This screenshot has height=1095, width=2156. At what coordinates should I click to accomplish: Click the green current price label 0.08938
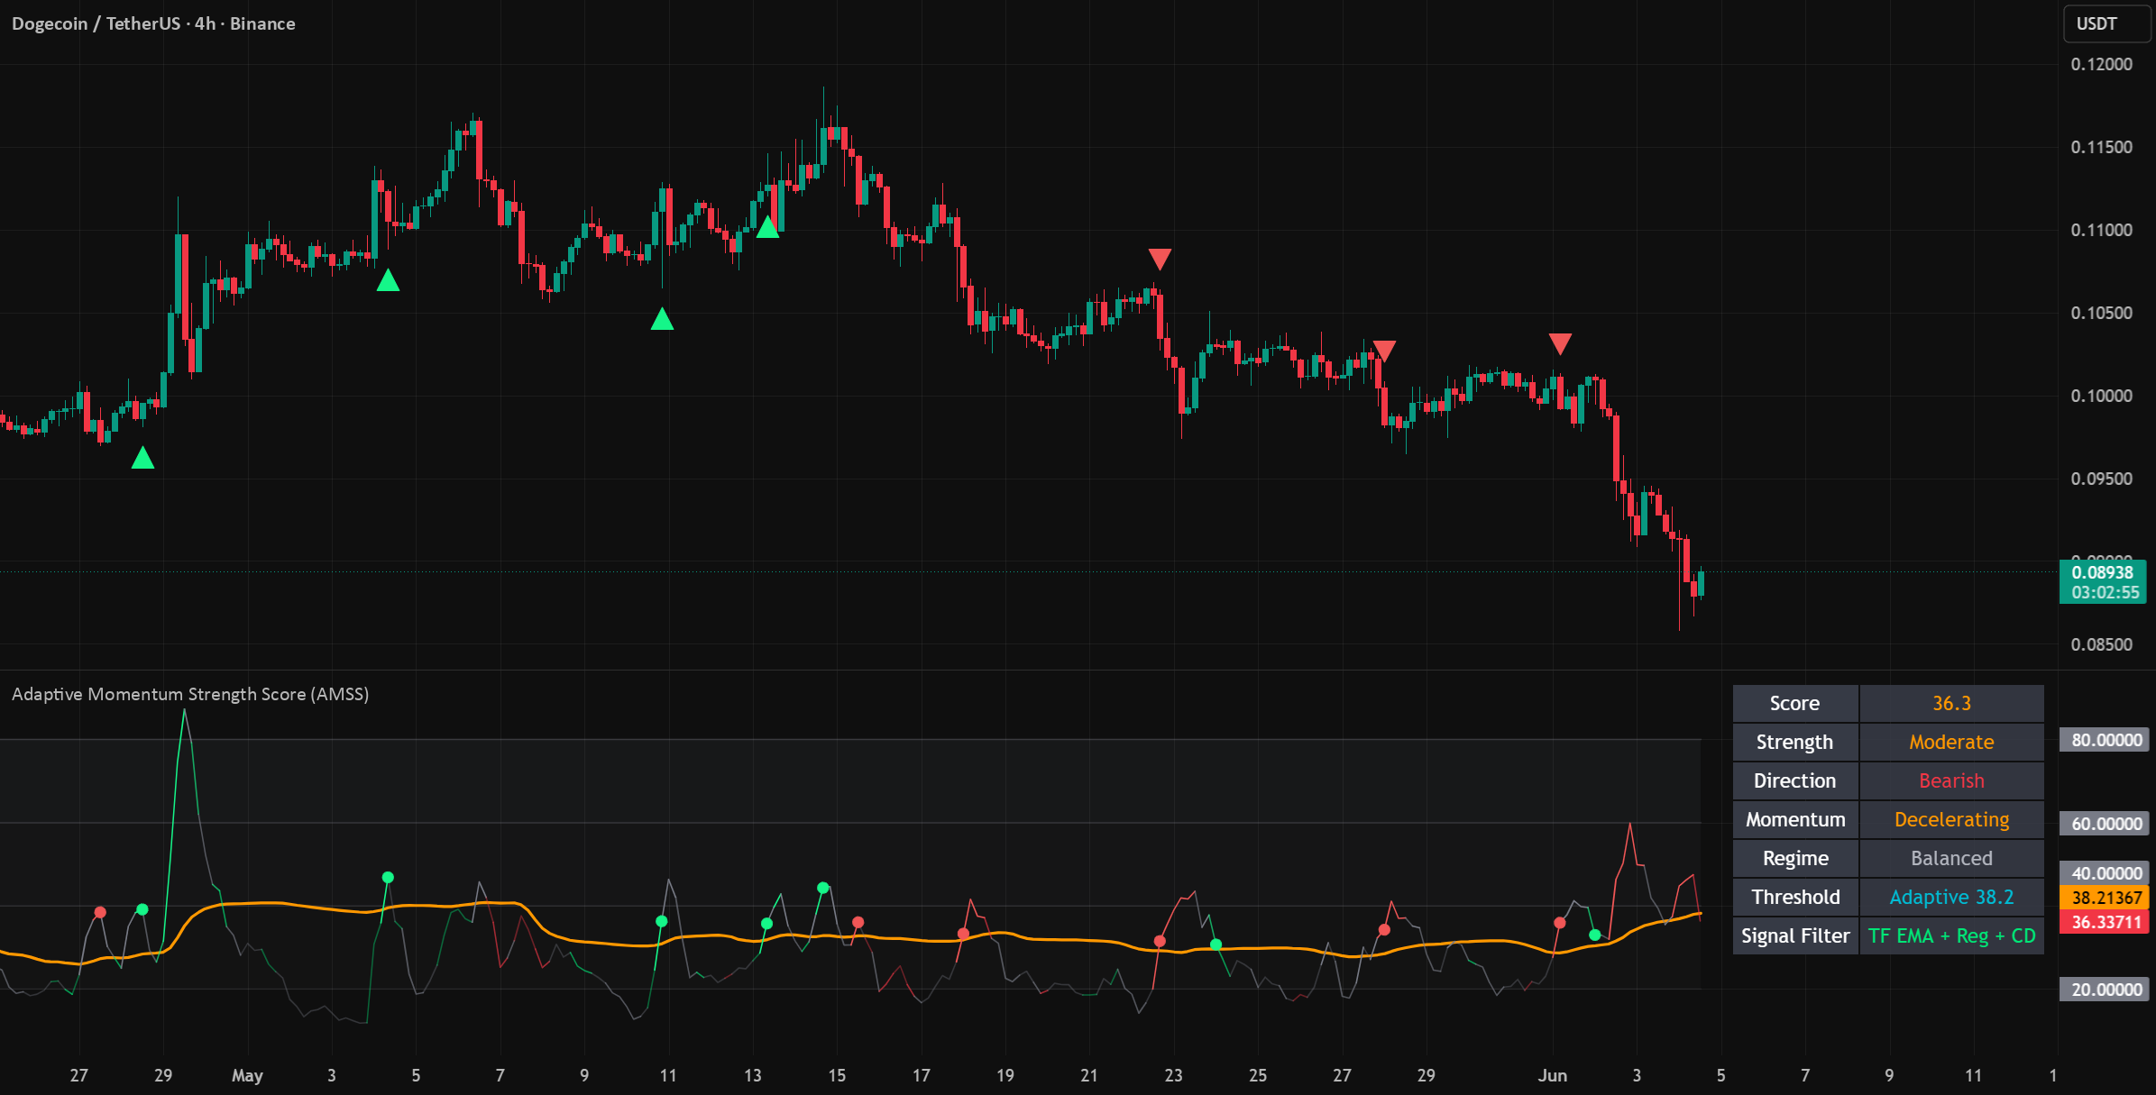2103,572
